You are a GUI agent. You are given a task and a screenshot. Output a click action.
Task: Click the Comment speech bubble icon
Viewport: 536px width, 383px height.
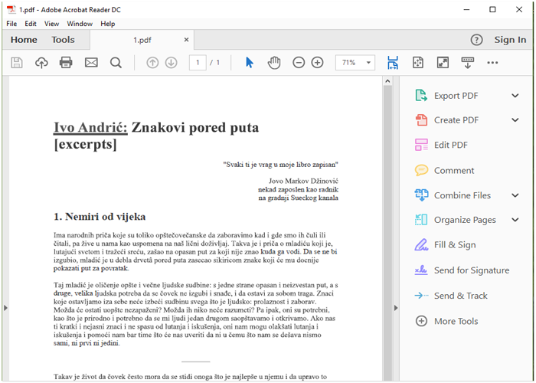421,170
